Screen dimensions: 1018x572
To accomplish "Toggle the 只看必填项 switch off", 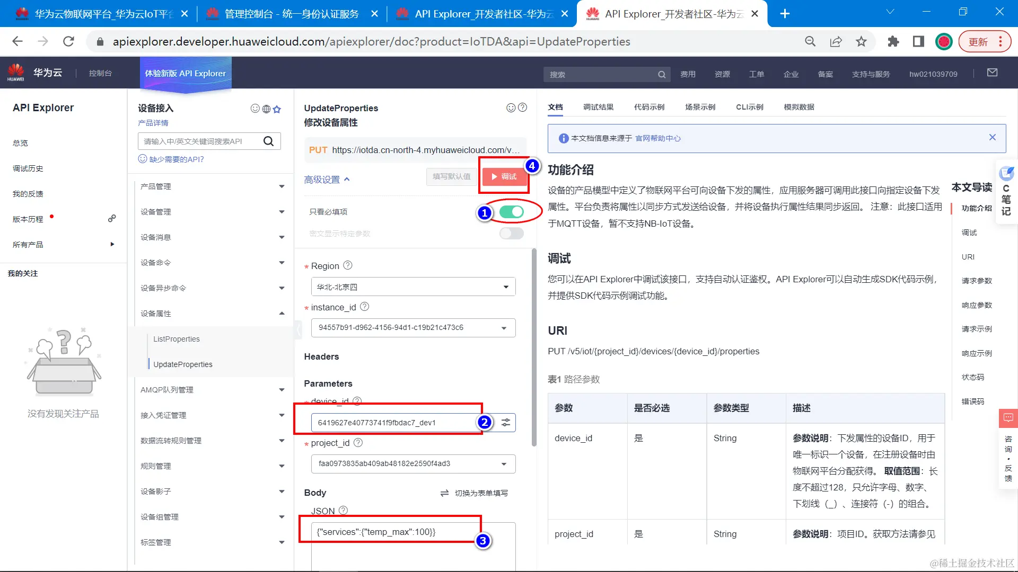I will click(x=511, y=212).
